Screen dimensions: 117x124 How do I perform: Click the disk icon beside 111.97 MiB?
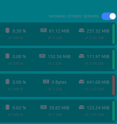click(x=82, y=56)
